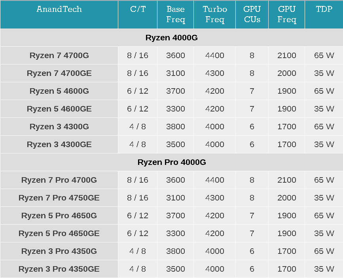Select turbo 4200 in the Ryzen 5 4600GE row
343x278 pixels.
pyautogui.click(x=214, y=109)
